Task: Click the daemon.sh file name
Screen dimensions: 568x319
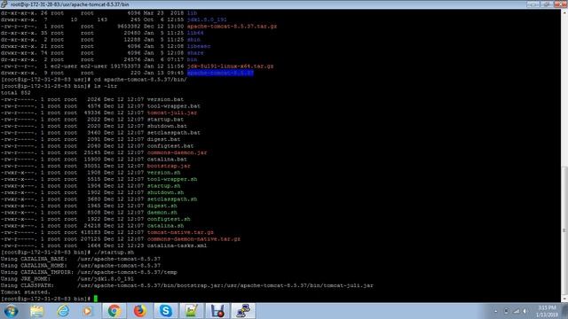Action: click(x=162, y=213)
